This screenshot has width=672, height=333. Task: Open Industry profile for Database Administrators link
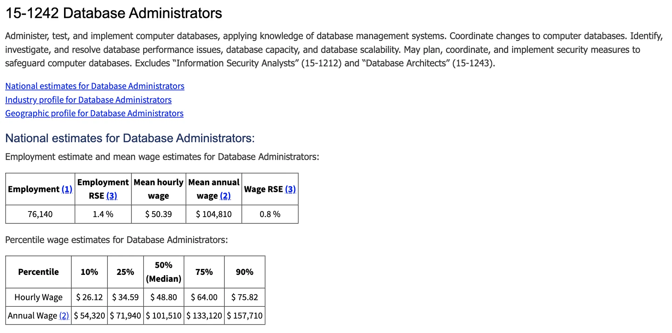tap(88, 100)
